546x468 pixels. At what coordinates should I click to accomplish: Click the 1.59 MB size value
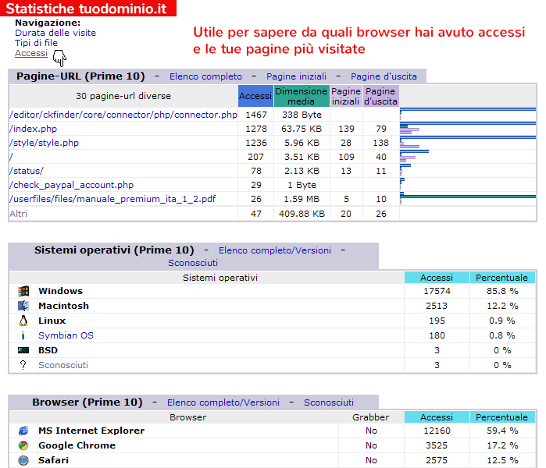coord(302,199)
